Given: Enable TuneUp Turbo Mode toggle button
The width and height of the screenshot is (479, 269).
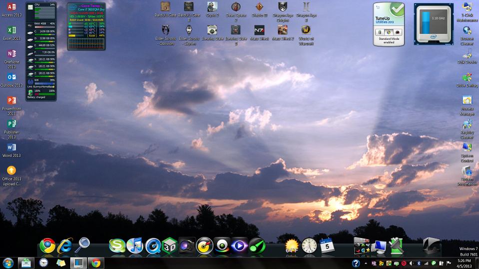Looking at the screenshot, I should (x=398, y=32).
